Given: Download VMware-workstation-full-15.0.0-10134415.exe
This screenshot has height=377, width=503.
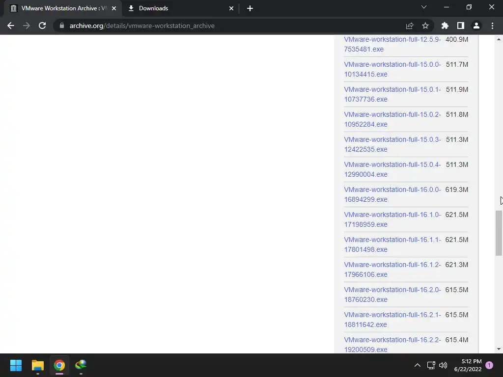Looking at the screenshot, I should coord(392,69).
